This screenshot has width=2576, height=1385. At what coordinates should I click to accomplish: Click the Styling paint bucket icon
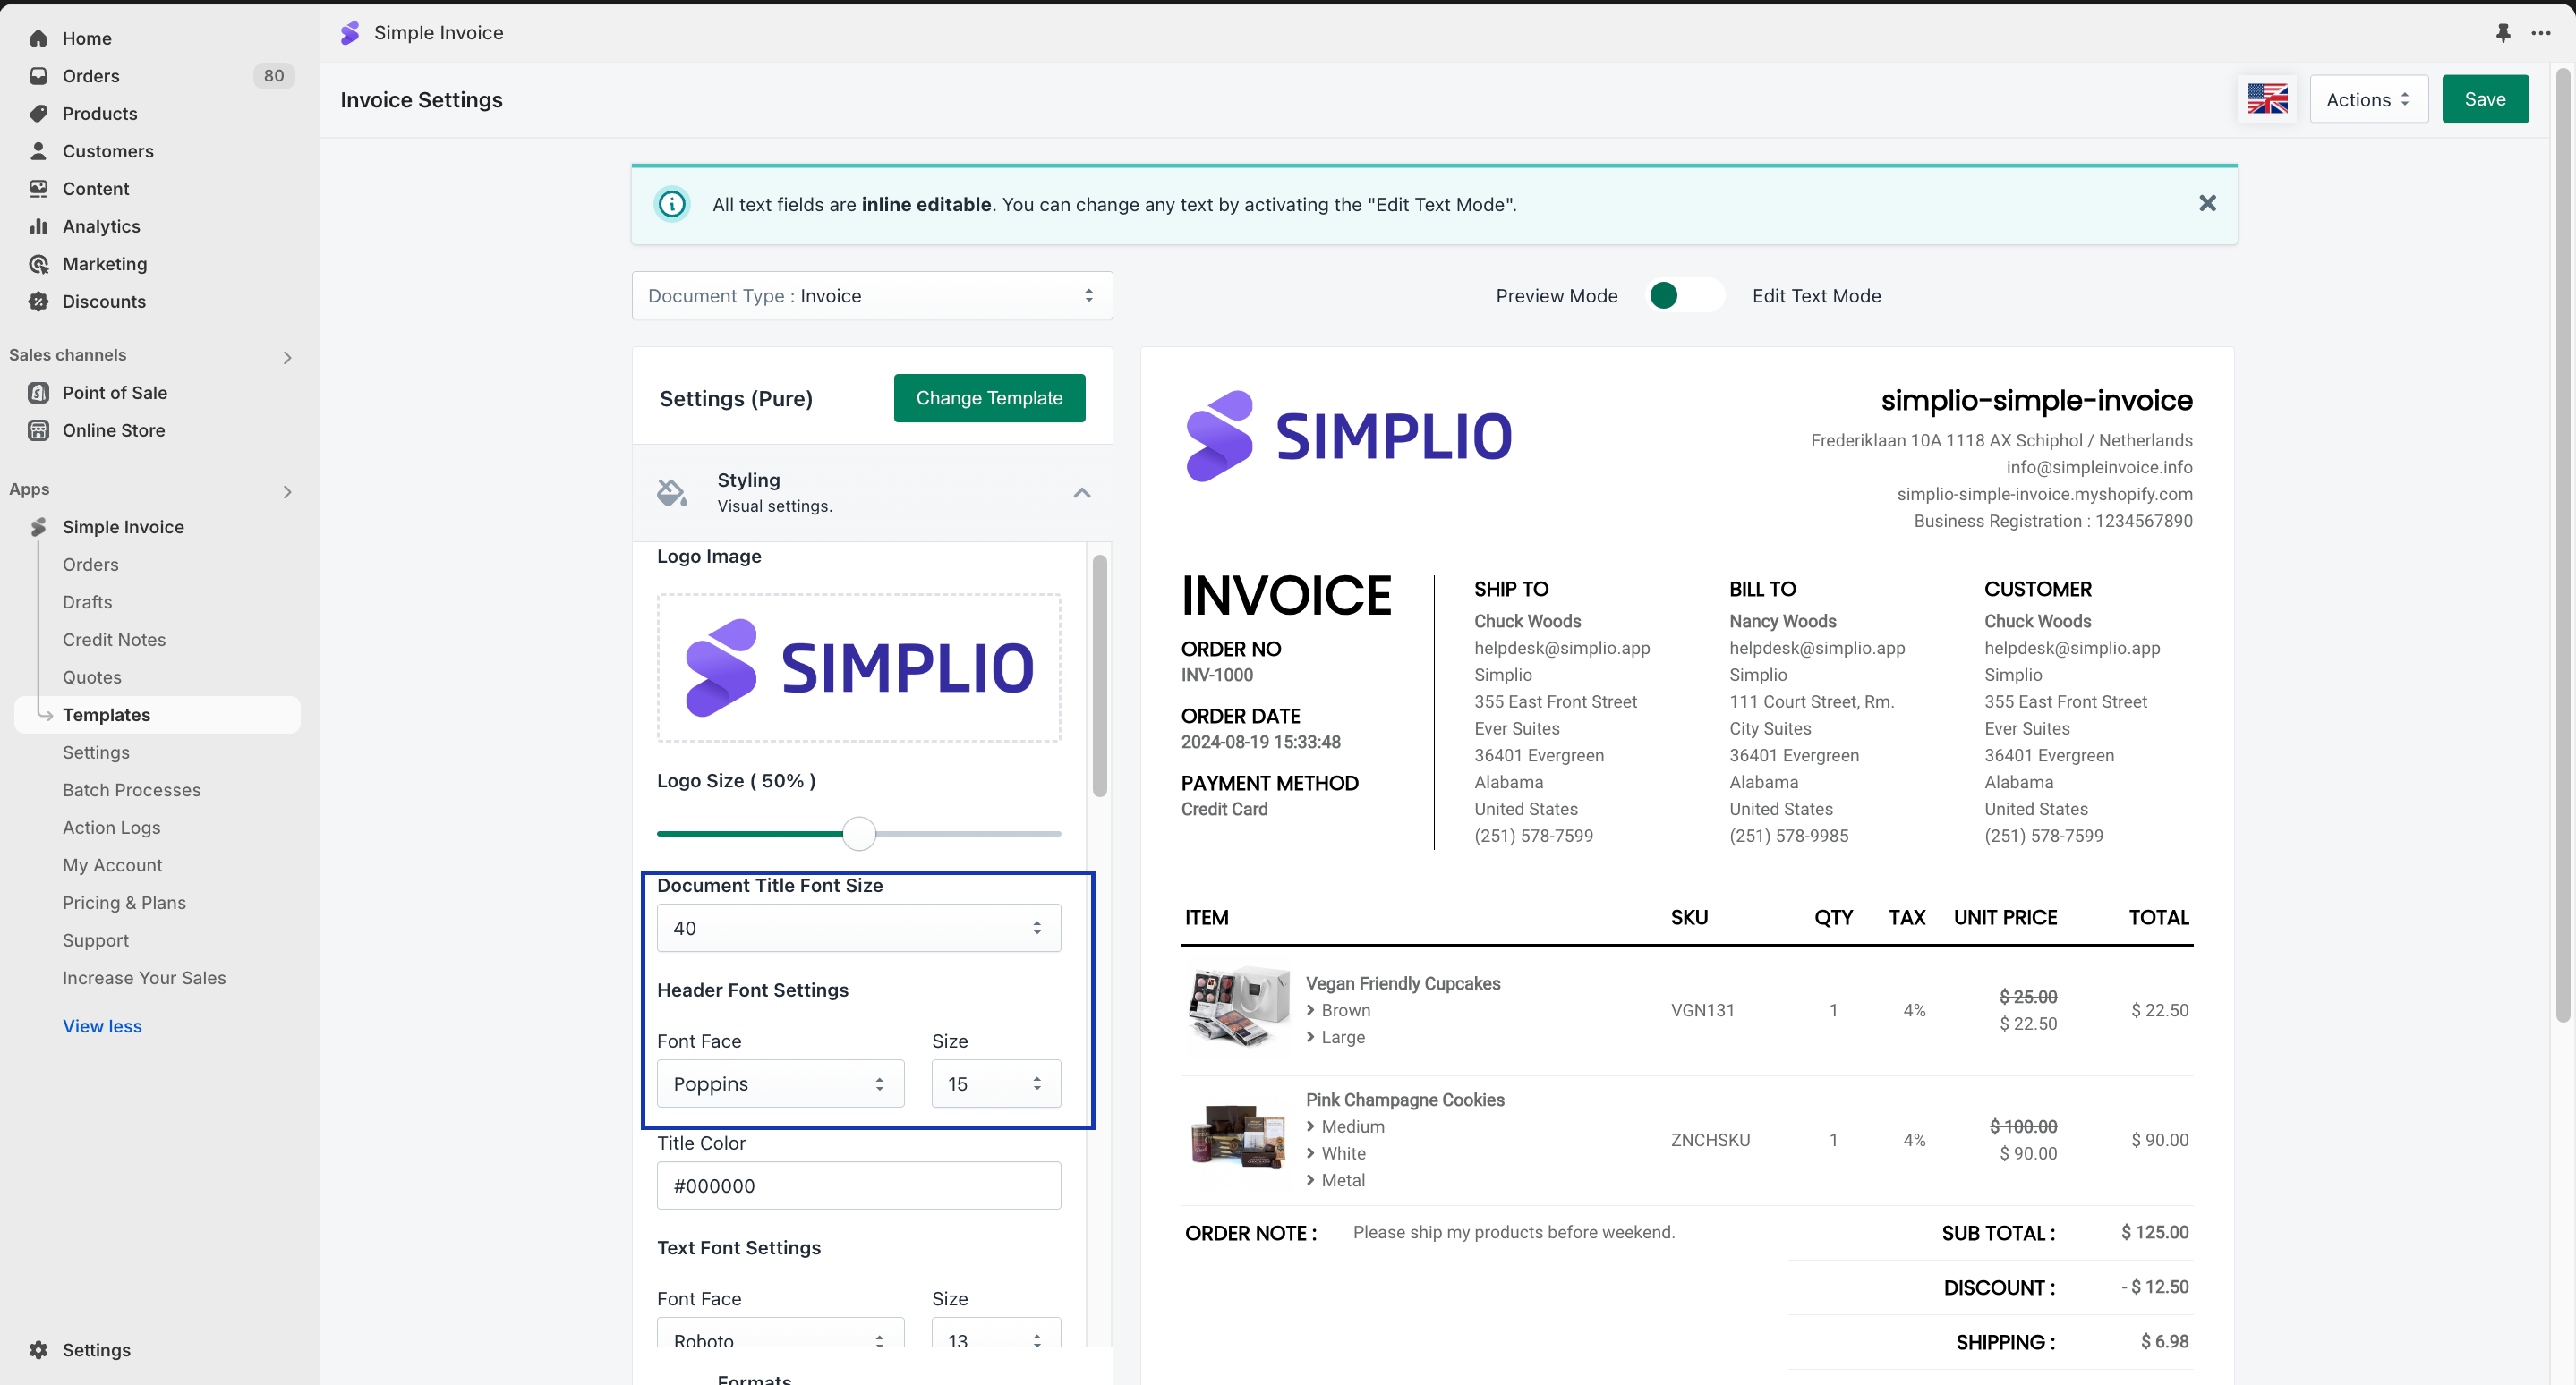pyautogui.click(x=671, y=493)
